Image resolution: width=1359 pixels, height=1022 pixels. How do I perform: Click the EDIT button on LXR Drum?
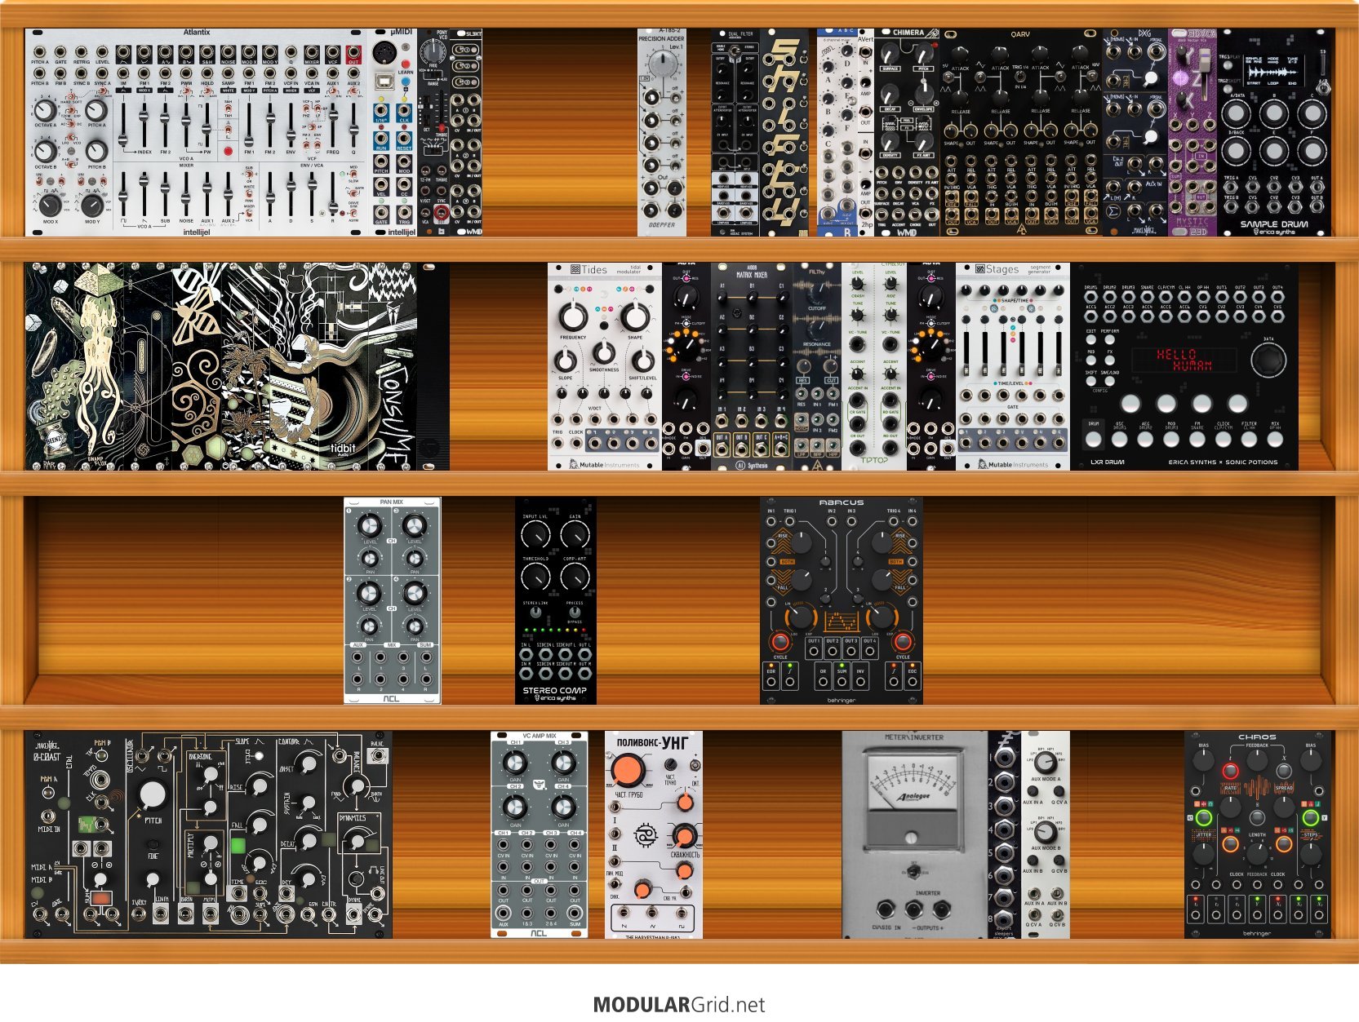coord(1091,340)
